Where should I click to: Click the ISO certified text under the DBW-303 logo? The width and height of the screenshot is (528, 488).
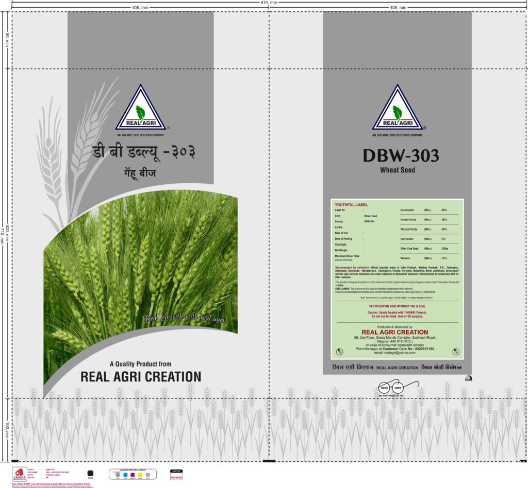398,135
